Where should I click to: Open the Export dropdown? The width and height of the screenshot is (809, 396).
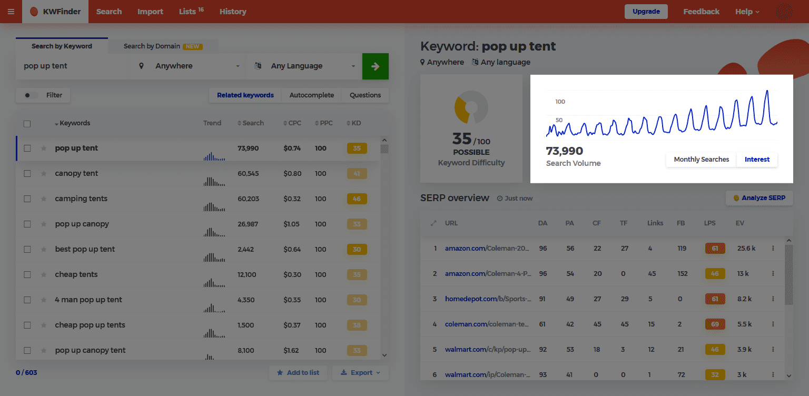coord(360,373)
